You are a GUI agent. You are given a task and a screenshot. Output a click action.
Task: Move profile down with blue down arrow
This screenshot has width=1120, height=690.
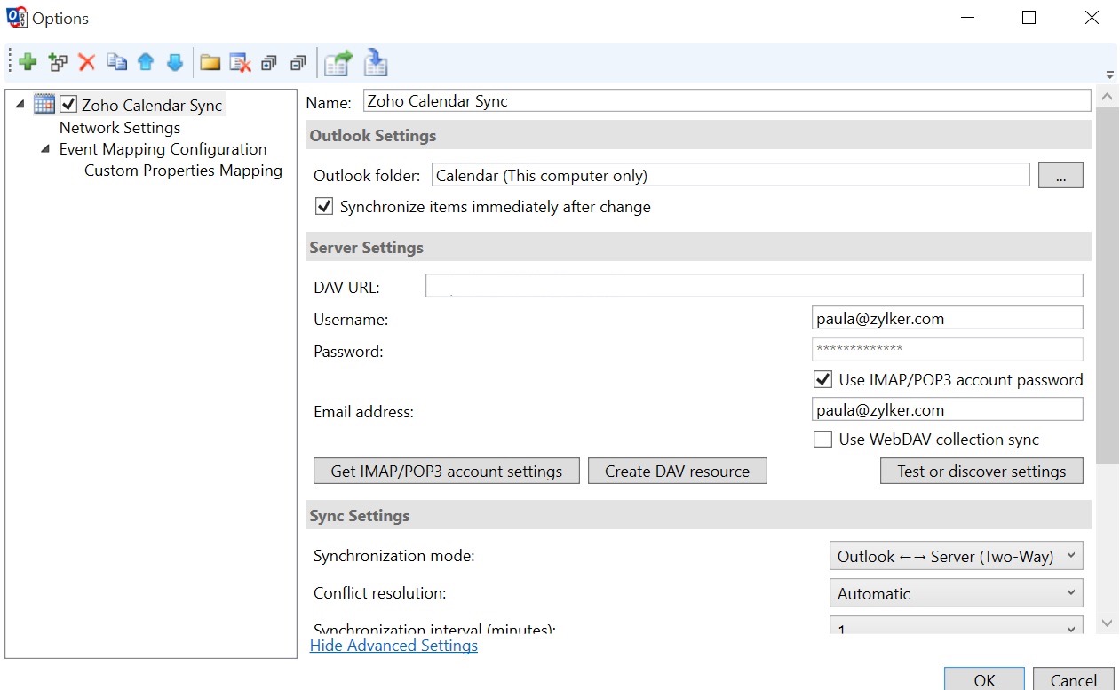pos(175,62)
